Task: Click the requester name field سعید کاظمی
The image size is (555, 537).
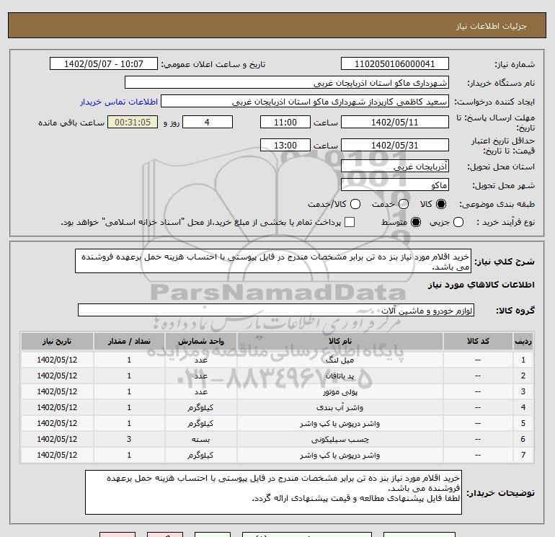Action: click(x=305, y=102)
